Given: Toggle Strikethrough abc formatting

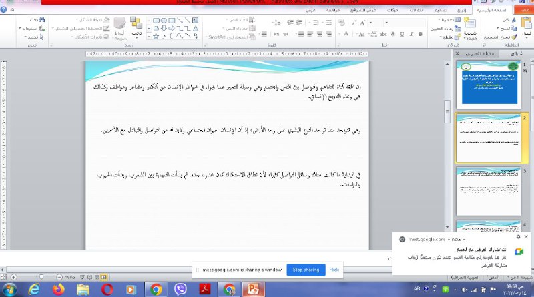Looking at the screenshot, I should click(383, 34).
